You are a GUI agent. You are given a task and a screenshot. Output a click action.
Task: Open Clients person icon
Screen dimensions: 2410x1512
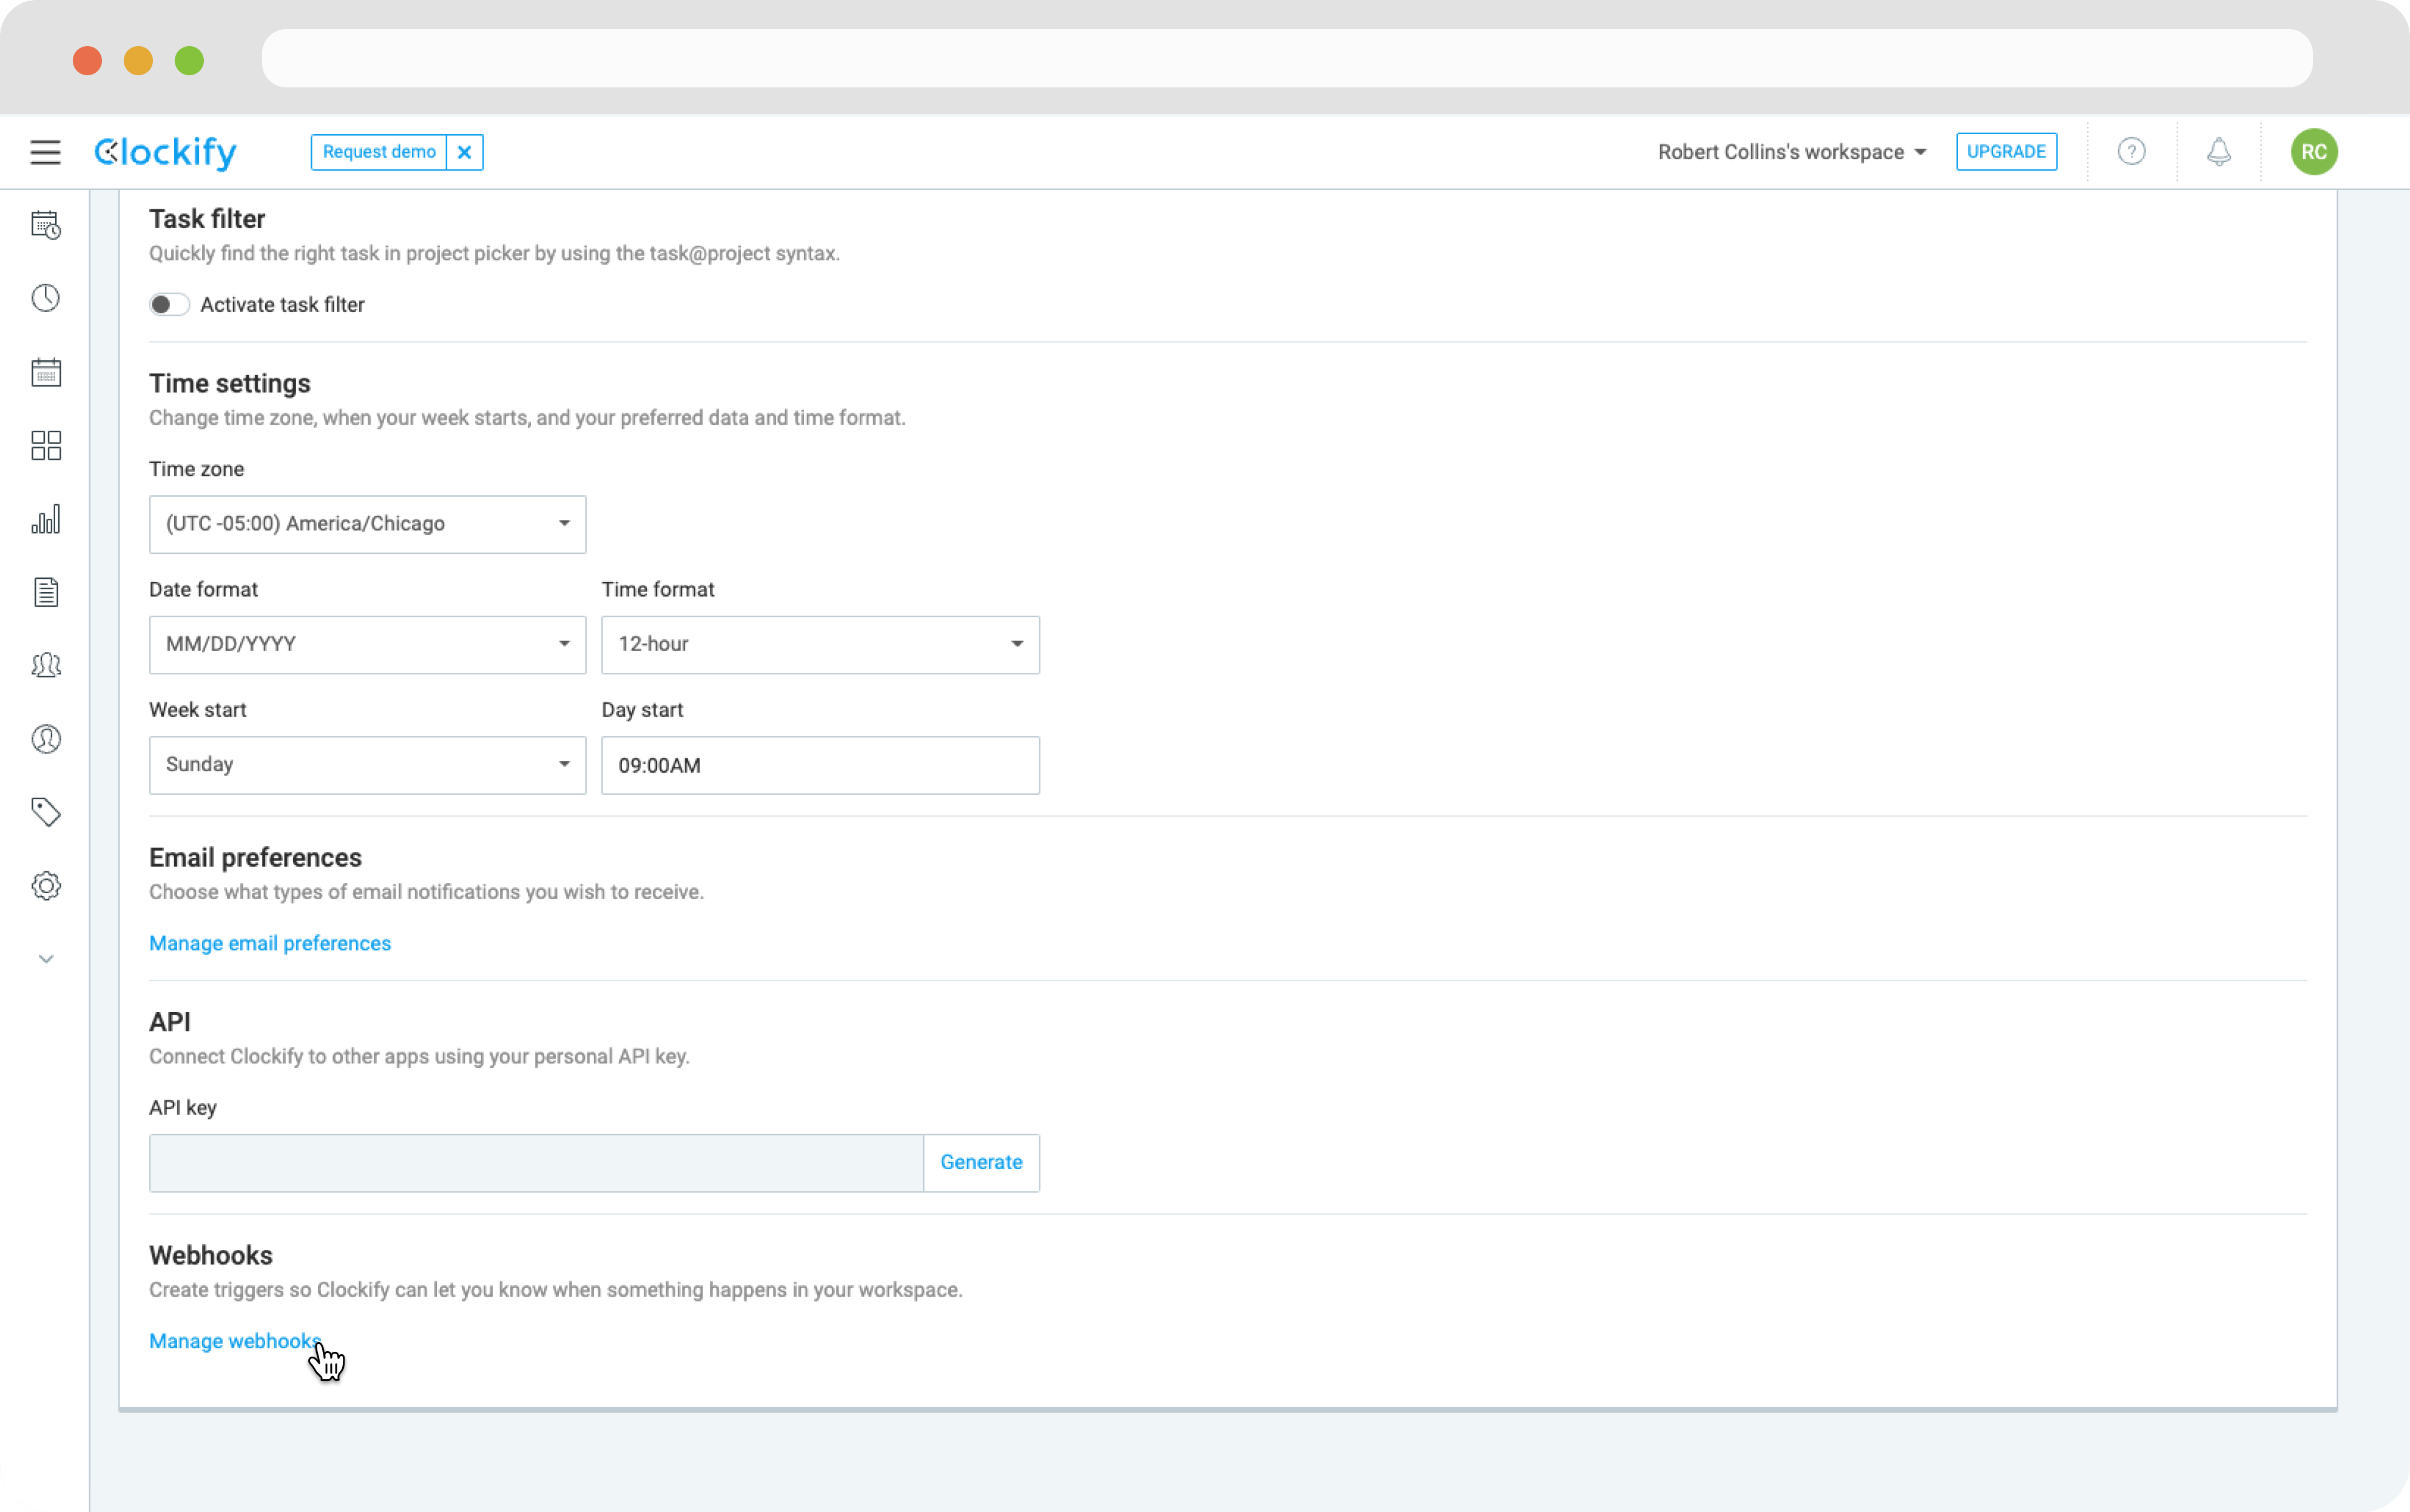(46, 739)
